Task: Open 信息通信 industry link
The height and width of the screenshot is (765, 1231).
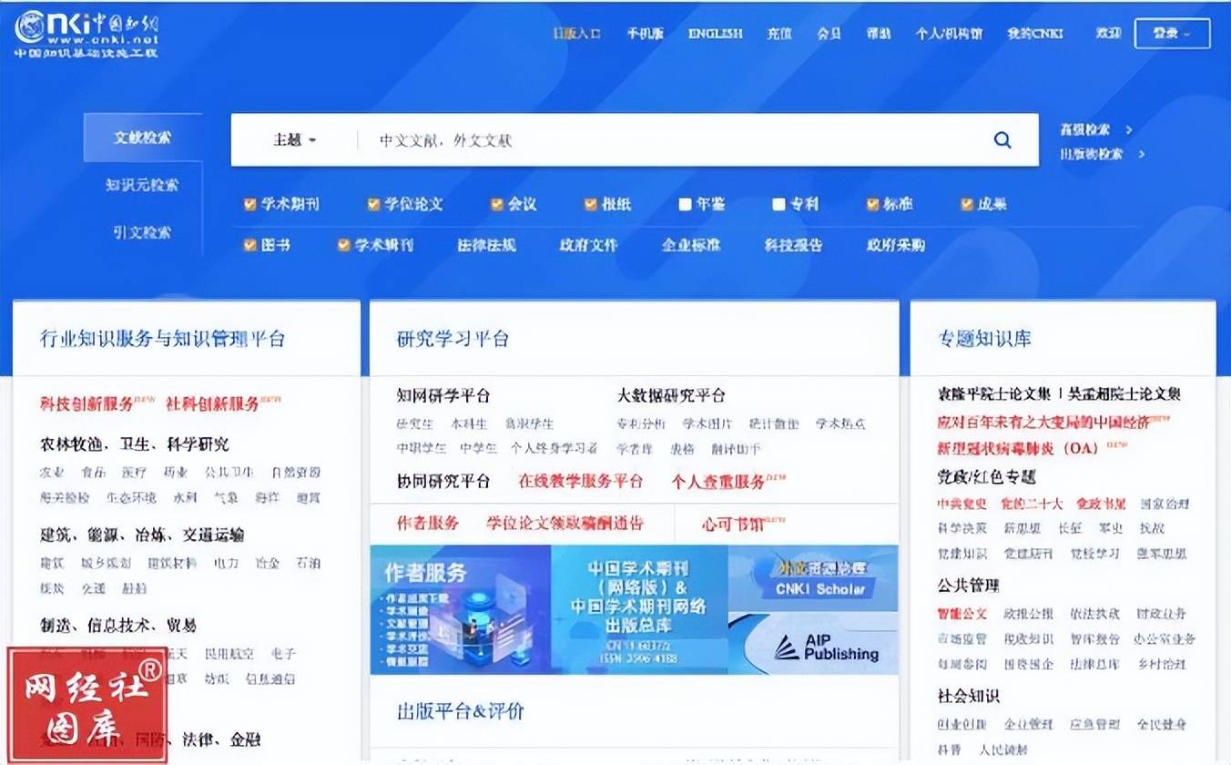Action: 270,678
